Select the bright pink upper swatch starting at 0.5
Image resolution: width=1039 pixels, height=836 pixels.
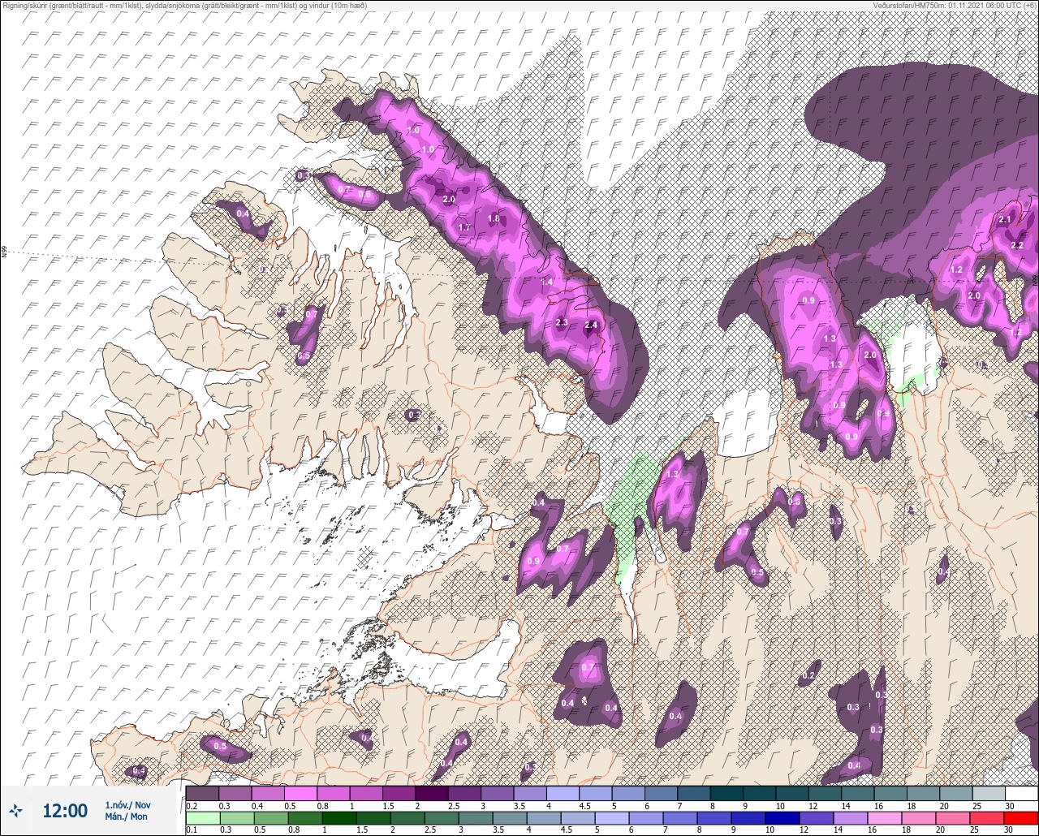coord(300,793)
